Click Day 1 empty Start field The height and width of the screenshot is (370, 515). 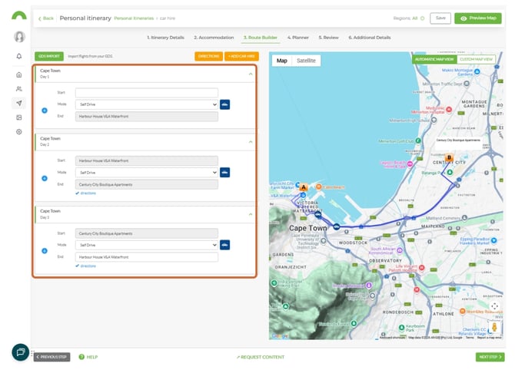pyautogui.click(x=147, y=93)
